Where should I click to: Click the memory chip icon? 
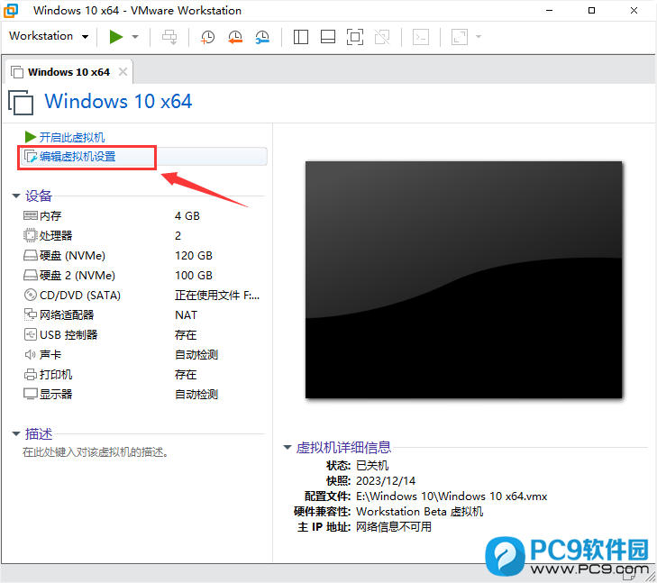(x=30, y=215)
